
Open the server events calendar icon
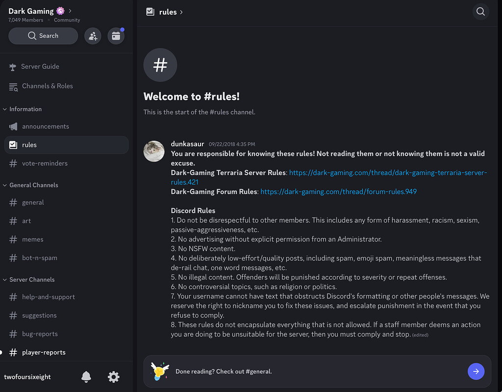coord(116,36)
